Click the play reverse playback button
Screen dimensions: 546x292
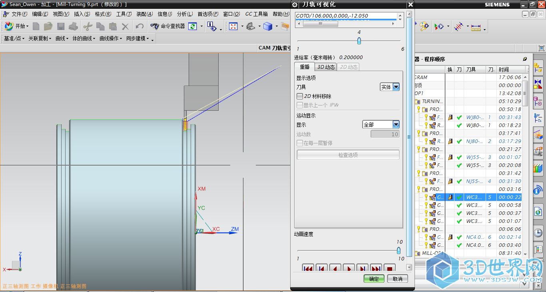[x=335, y=268]
